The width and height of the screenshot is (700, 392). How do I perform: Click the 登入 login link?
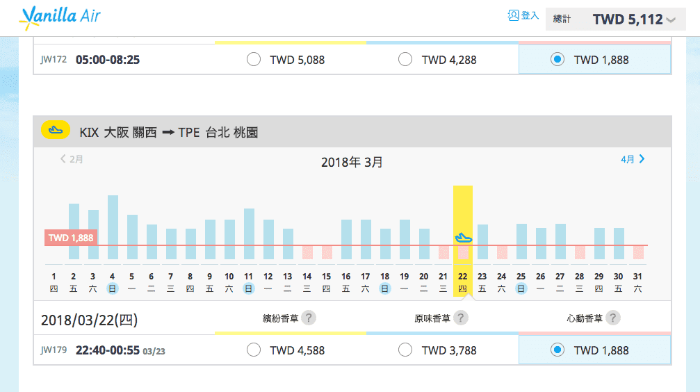(x=530, y=15)
